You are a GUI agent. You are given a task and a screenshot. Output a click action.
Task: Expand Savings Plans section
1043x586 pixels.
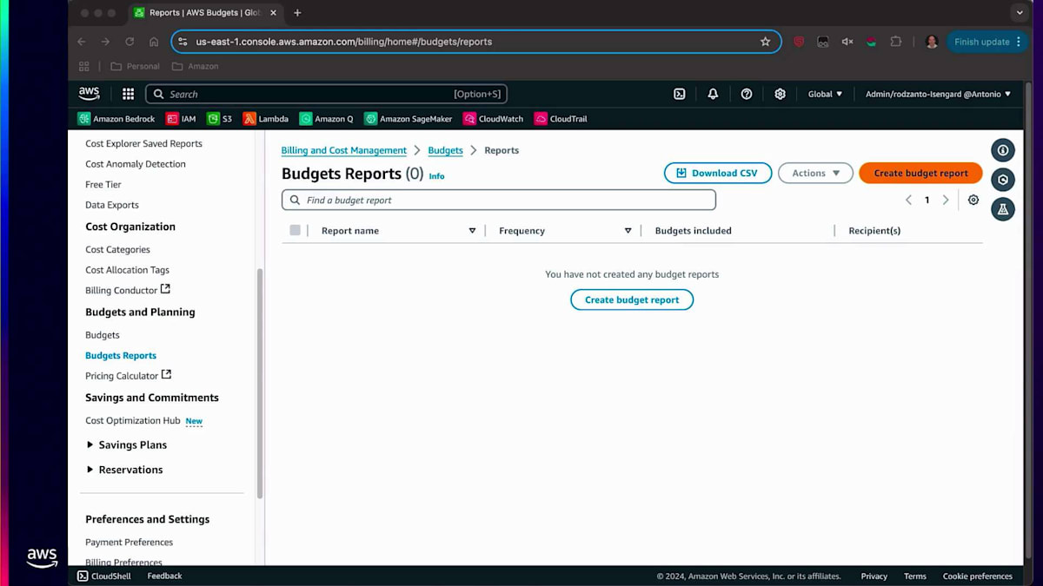[90, 444]
